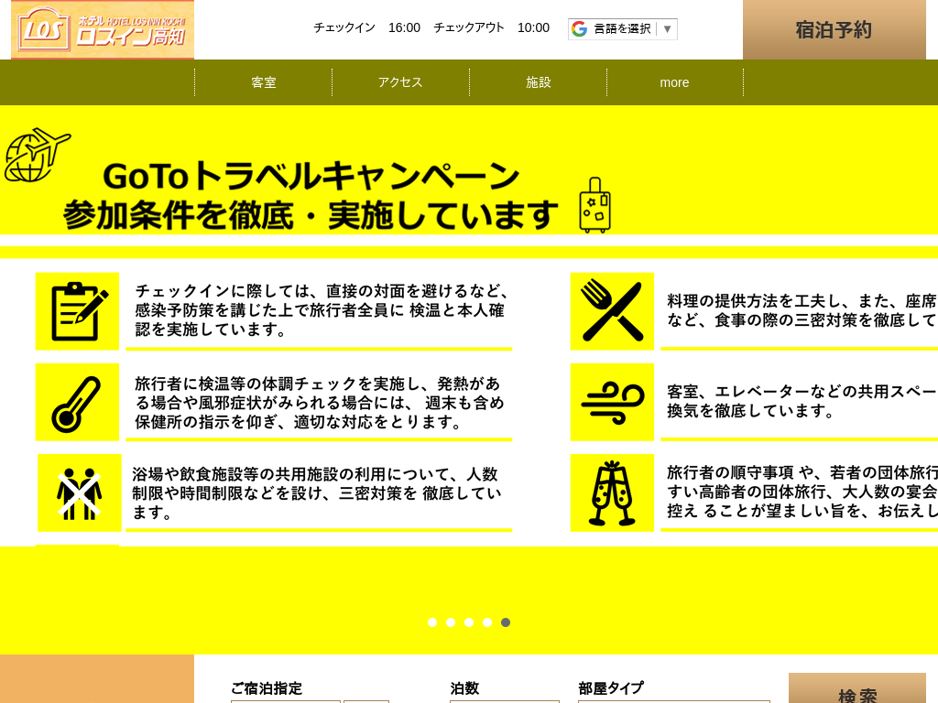Click the wind ventilation icon
Screen dimensions: 938x703
pyautogui.click(x=612, y=403)
